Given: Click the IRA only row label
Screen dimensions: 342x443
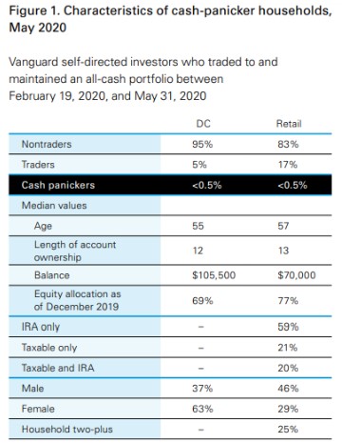Looking at the screenshot, I should click(41, 327).
